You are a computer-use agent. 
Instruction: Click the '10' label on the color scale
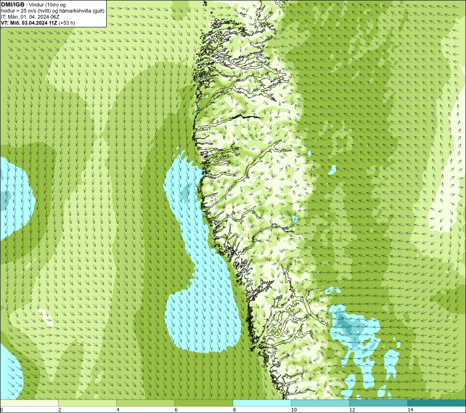tap(294, 410)
